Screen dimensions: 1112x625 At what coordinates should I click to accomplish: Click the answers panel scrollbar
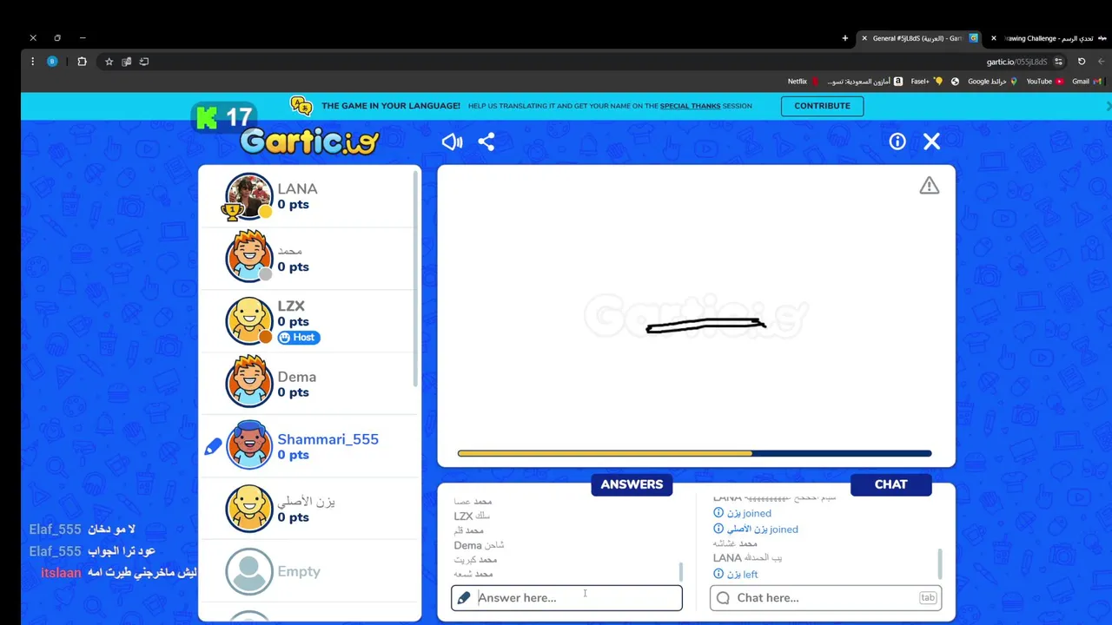(680, 572)
